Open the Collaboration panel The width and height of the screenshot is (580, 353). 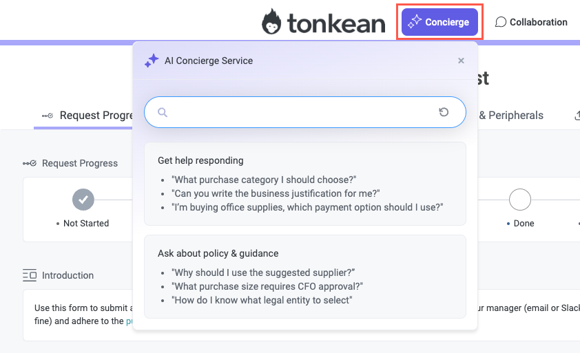tap(531, 22)
